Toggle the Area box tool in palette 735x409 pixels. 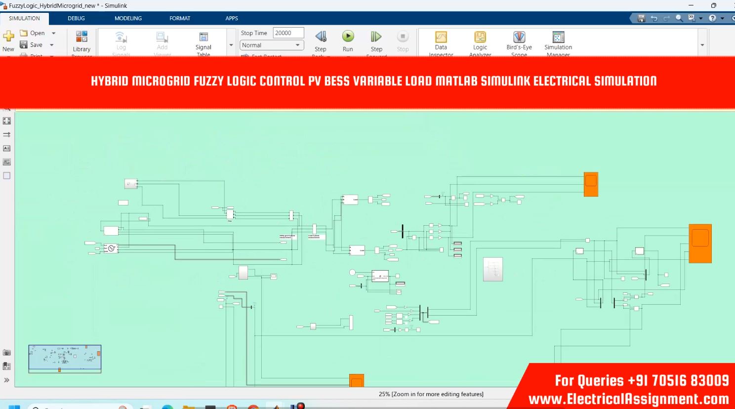pyautogui.click(x=7, y=175)
